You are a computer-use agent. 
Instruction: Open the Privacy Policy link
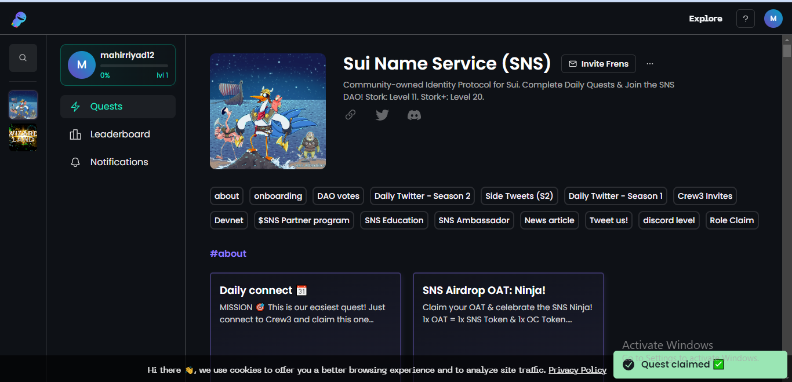coord(577,370)
